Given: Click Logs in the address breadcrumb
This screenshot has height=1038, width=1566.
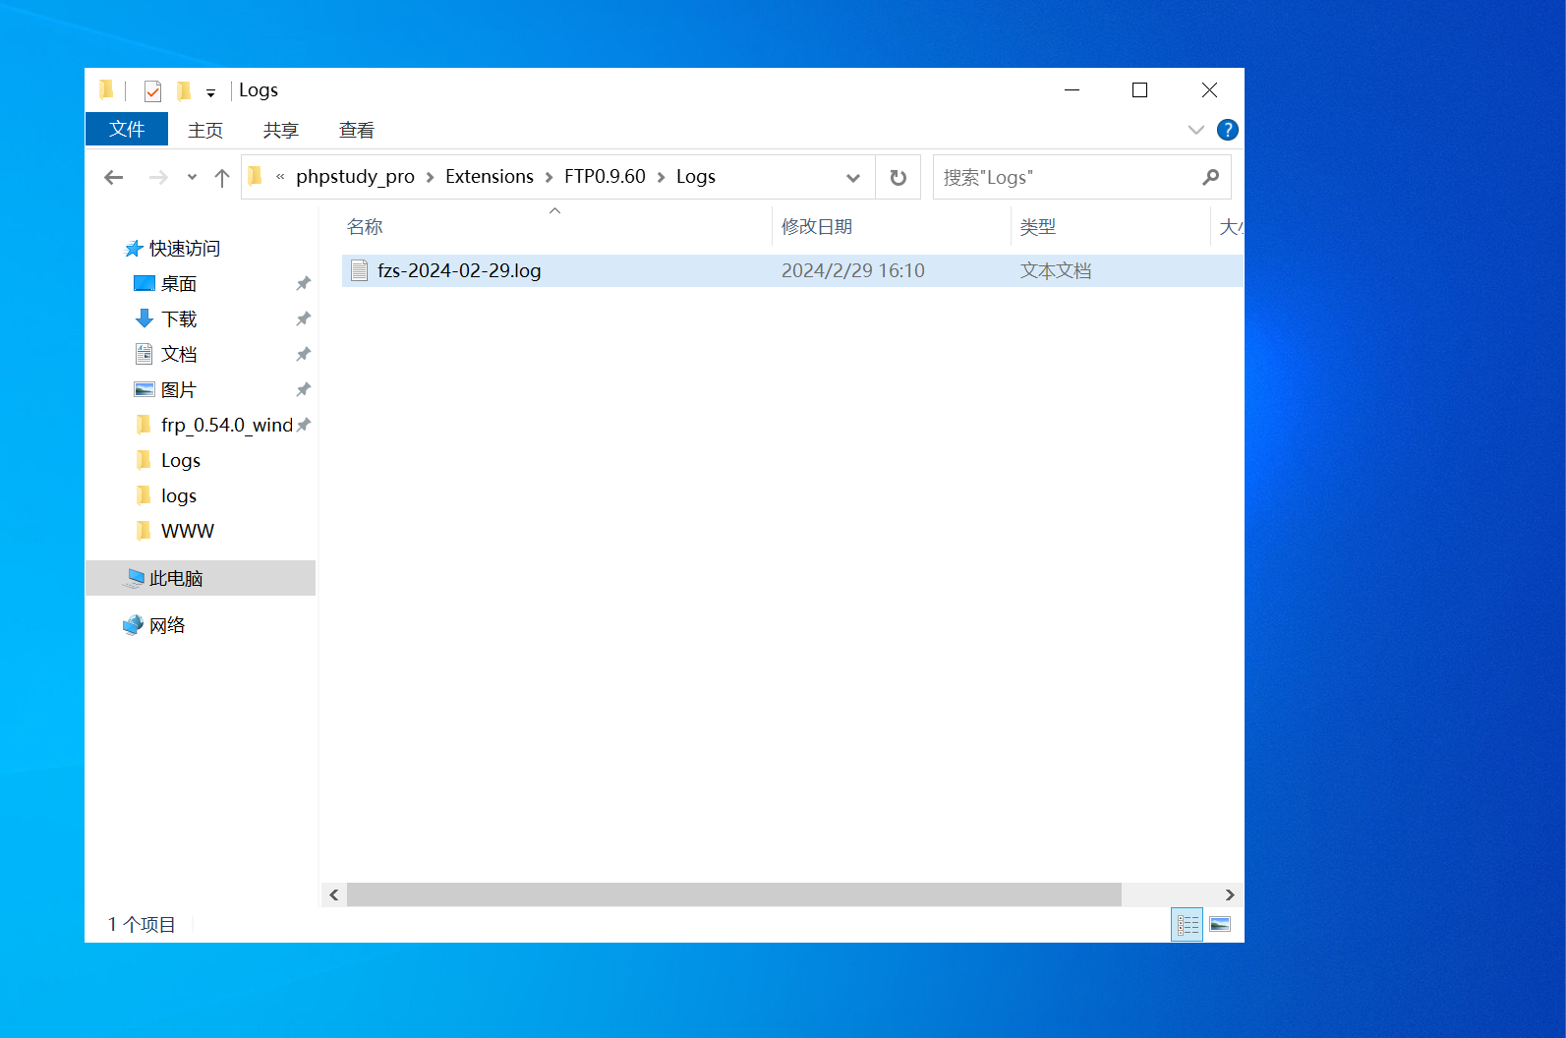Looking at the screenshot, I should click(696, 177).
